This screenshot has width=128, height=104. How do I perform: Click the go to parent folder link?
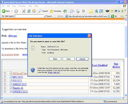(10, 55)
